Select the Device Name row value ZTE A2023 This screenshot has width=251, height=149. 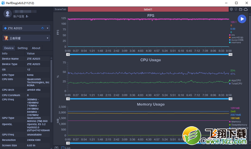pyautogui.click(x=33, y=59)
